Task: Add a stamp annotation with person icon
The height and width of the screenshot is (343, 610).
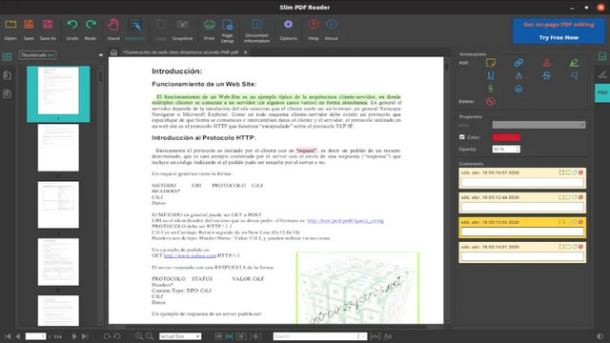Action: coord(546,63)
